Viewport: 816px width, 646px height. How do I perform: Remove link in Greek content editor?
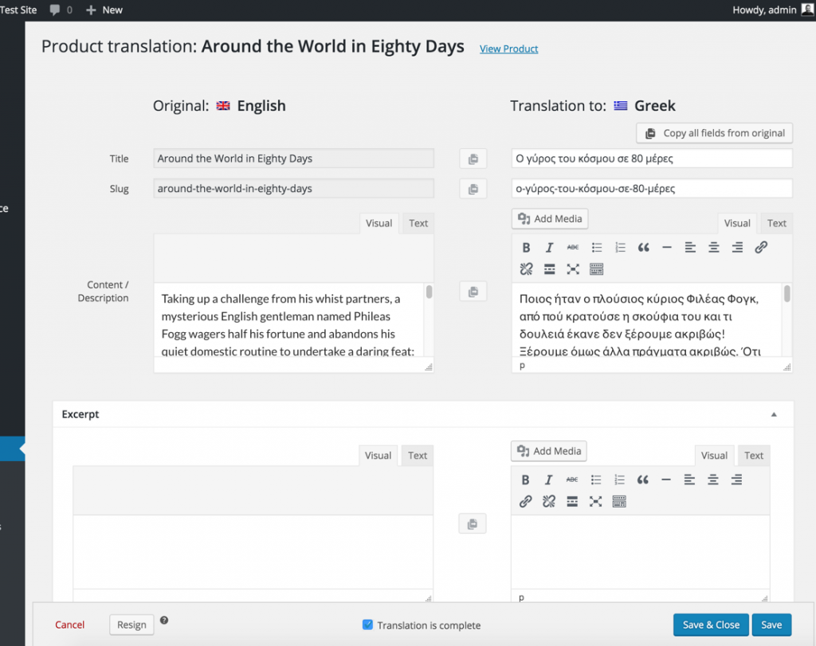coord(526,269)
